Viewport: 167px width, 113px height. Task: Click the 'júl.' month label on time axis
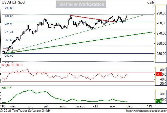(46, 106)
